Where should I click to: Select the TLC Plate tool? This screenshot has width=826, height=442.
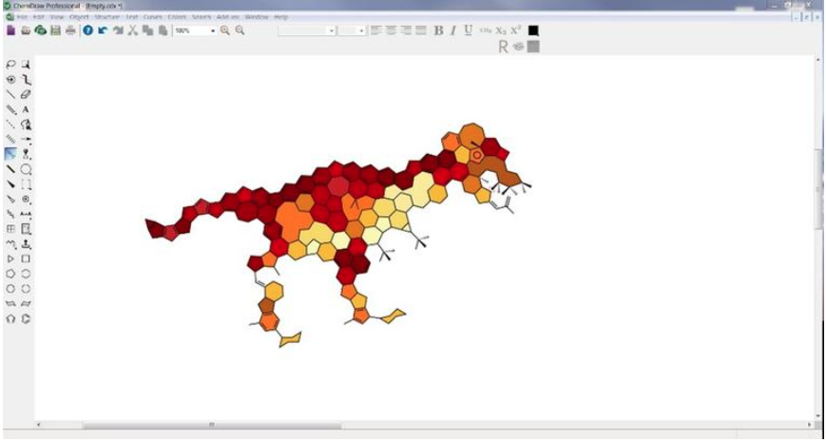pos(26,229)
